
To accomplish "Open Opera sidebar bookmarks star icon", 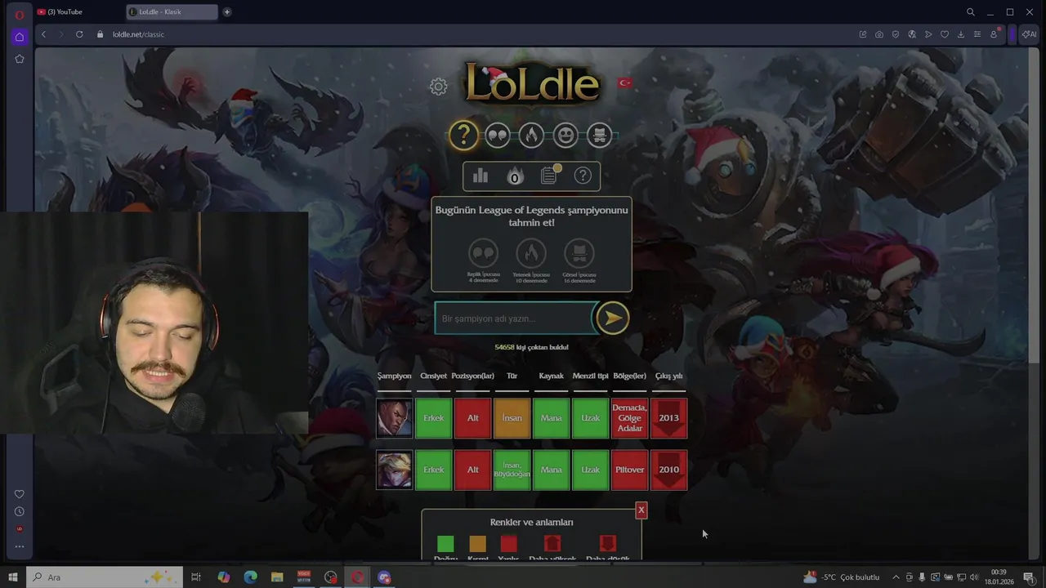I will tap(20, 59).
